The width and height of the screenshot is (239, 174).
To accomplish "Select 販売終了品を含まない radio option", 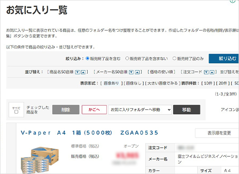I will point(127,58).
